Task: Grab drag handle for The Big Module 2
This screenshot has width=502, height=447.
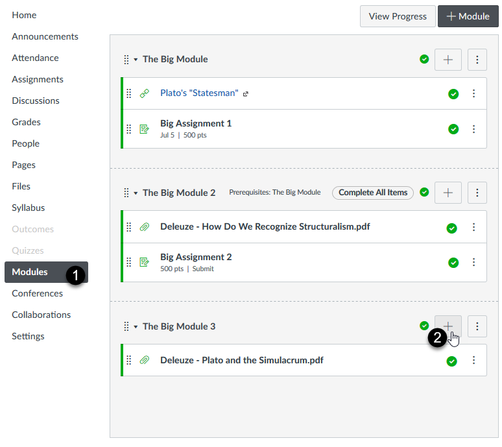Action: click(126, 193)
